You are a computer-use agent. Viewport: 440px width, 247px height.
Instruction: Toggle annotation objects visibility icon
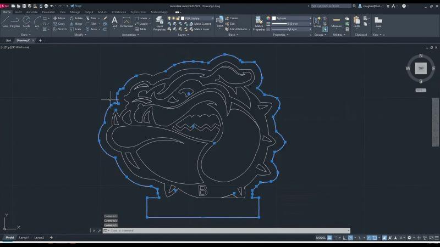(384, 238)
